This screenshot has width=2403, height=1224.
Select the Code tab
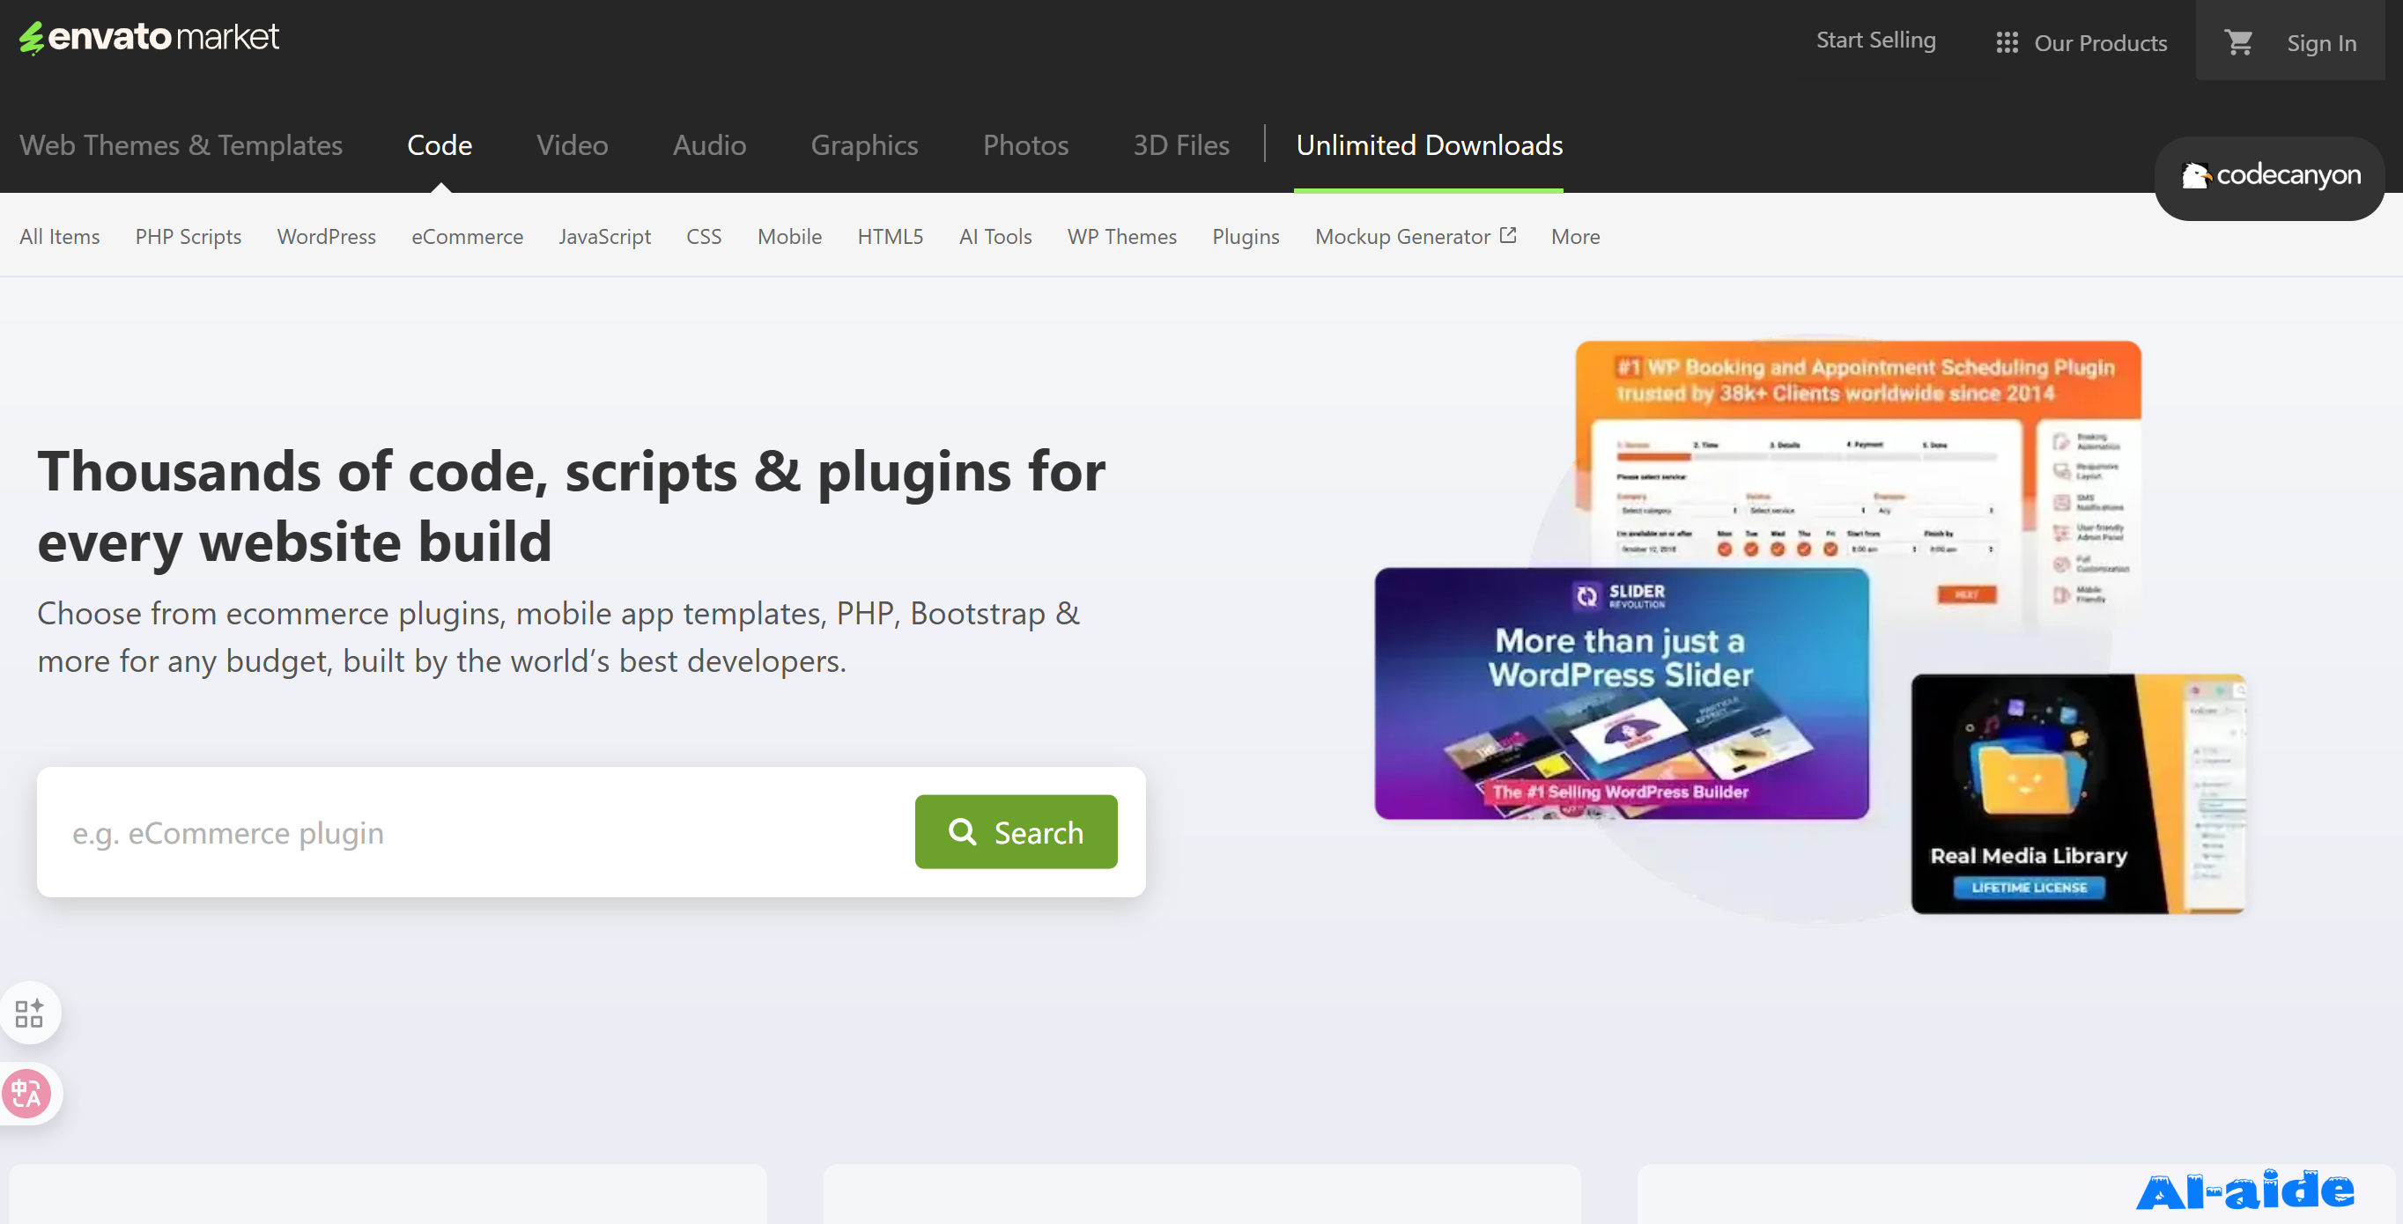click(440, 145)
